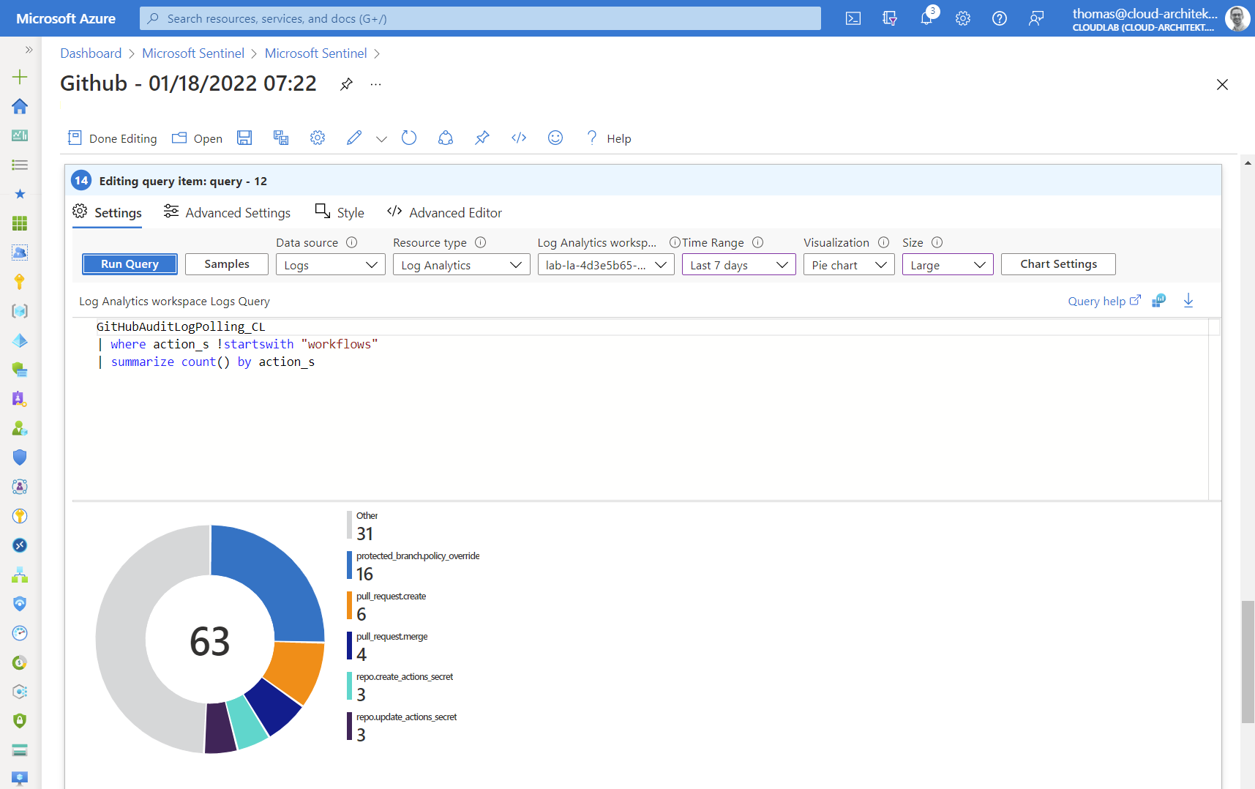Image resolution: width=1255 pixels, height=789 pixels.
Task: Click the user account avatar
Action: [1237, 18]
